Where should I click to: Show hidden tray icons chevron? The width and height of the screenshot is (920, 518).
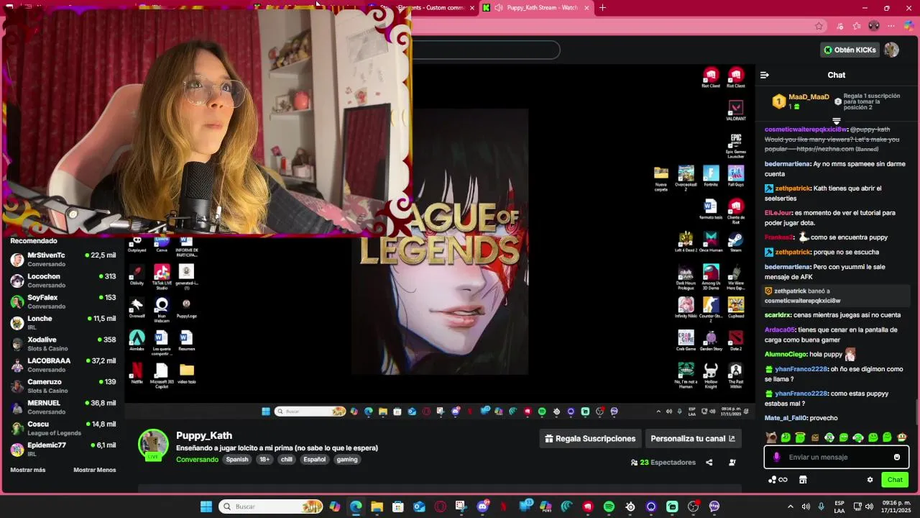click(791, 506)
